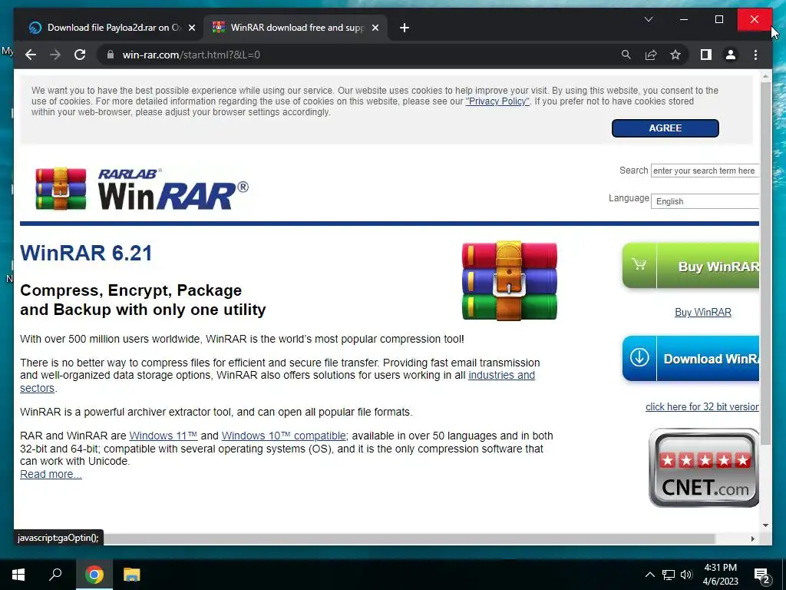Click the address bar URL
This screenshot has width=786, height=590.
191,55
